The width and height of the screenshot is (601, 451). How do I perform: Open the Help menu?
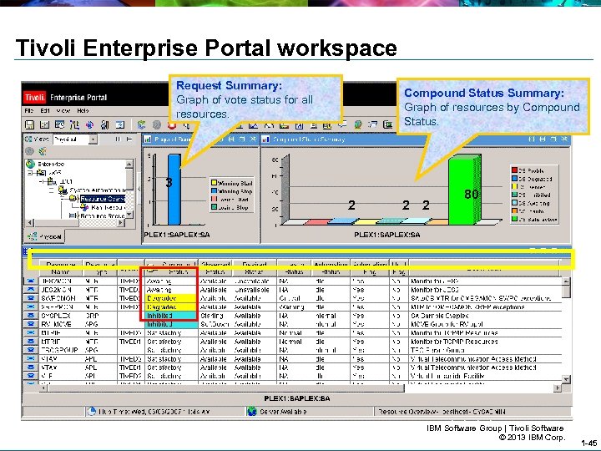coord(83,111)
